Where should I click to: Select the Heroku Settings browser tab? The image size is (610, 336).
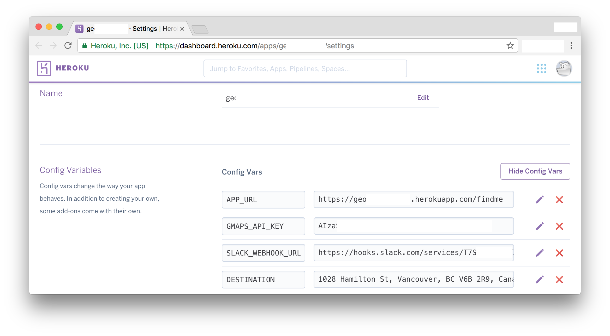coord(145,29)
